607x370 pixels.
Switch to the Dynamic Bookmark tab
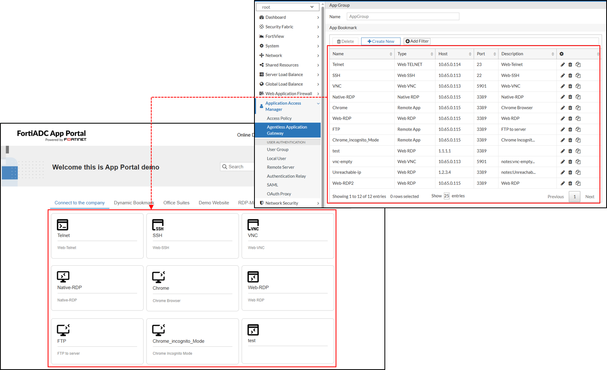[134, 203]
